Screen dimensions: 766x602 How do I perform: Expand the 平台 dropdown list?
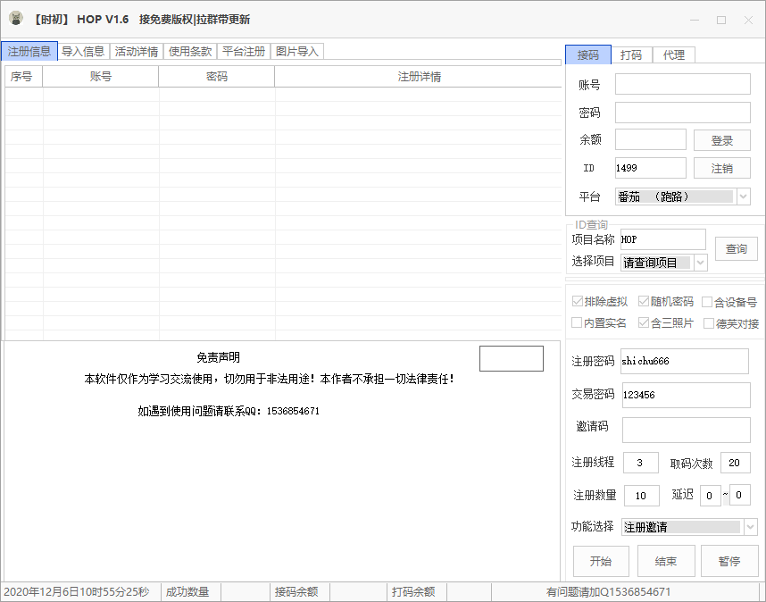pos(743,196)
